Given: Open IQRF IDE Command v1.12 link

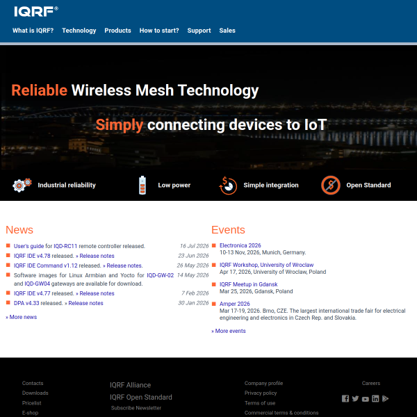Looking at the screenshot, I should [45, 265].
